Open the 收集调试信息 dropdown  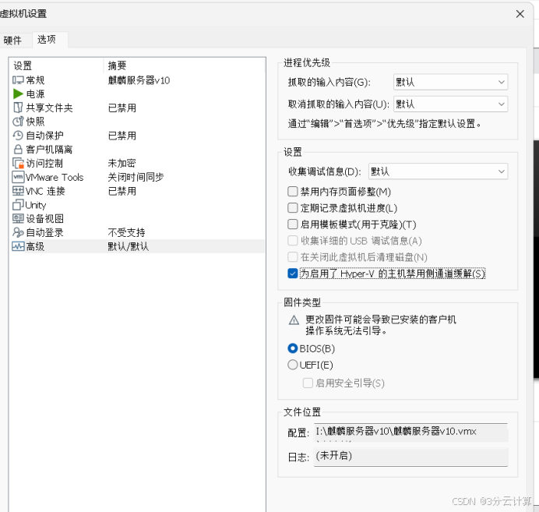438,171
